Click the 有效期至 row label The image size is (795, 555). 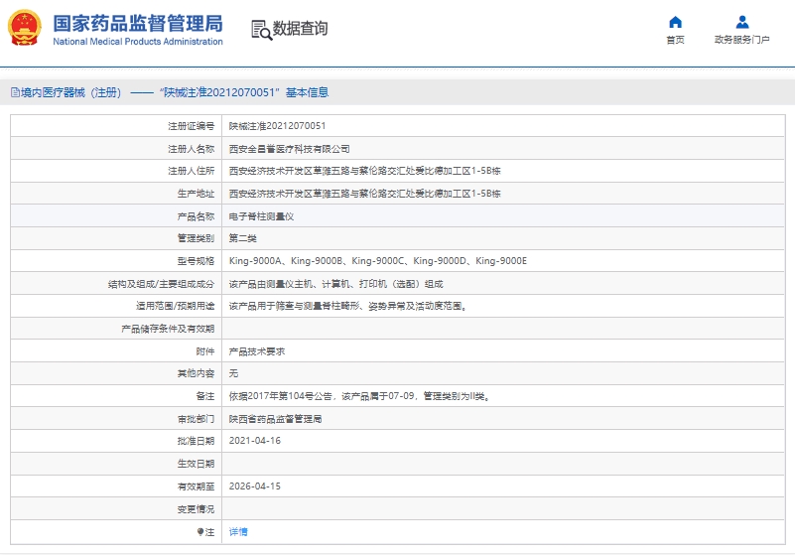(196, 486)
